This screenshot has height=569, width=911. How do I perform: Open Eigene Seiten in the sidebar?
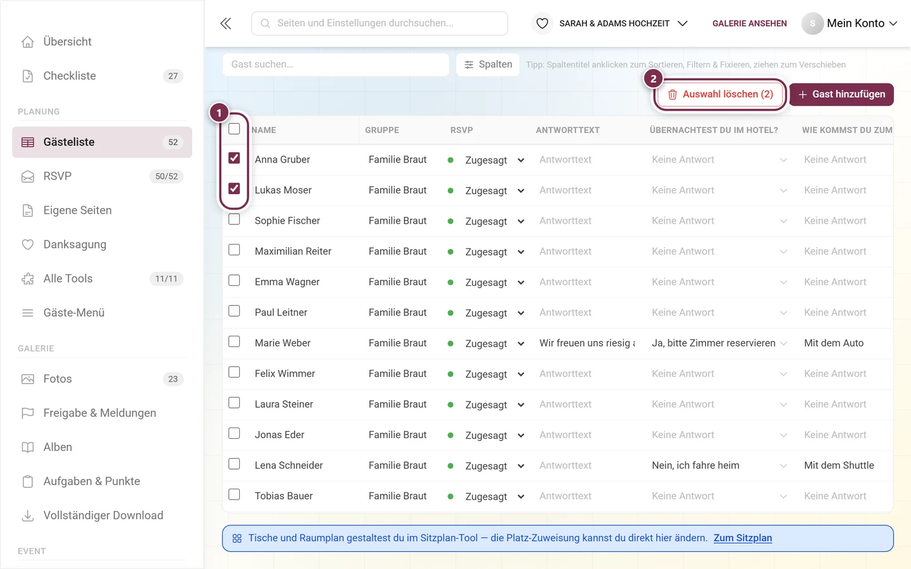click(102, 211)
